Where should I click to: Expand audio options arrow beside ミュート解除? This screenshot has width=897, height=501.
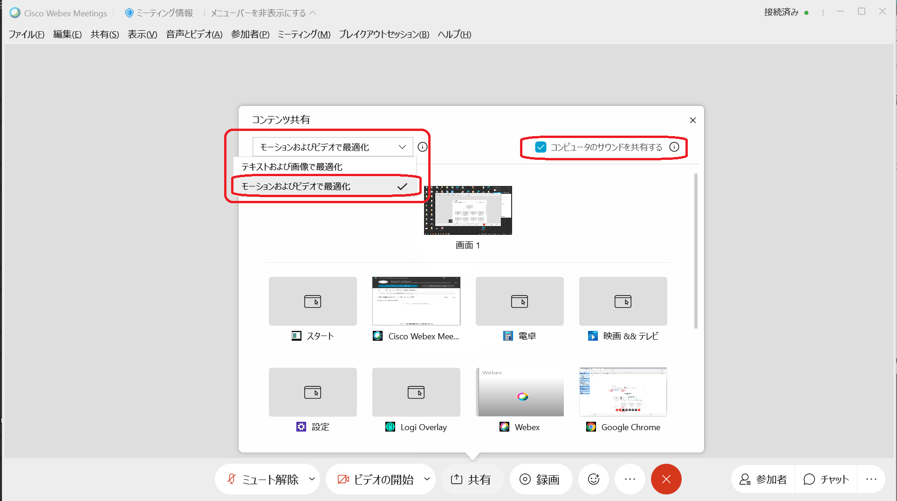pos(312,479)
